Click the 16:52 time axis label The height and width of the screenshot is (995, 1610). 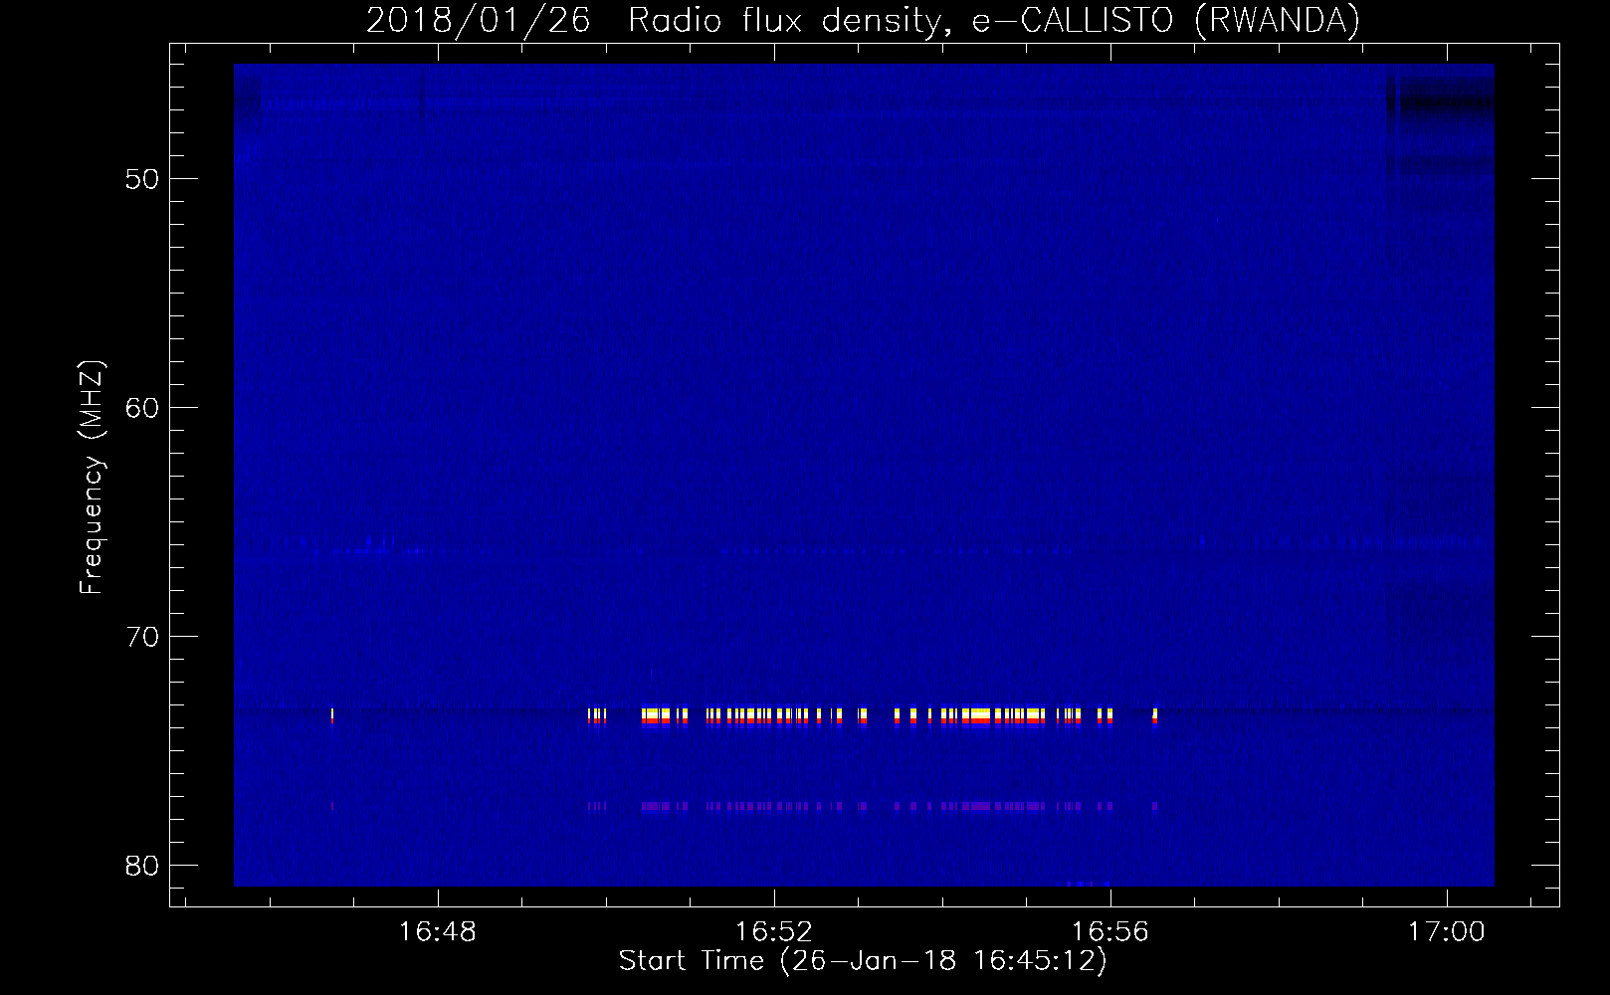click(774, 931)
